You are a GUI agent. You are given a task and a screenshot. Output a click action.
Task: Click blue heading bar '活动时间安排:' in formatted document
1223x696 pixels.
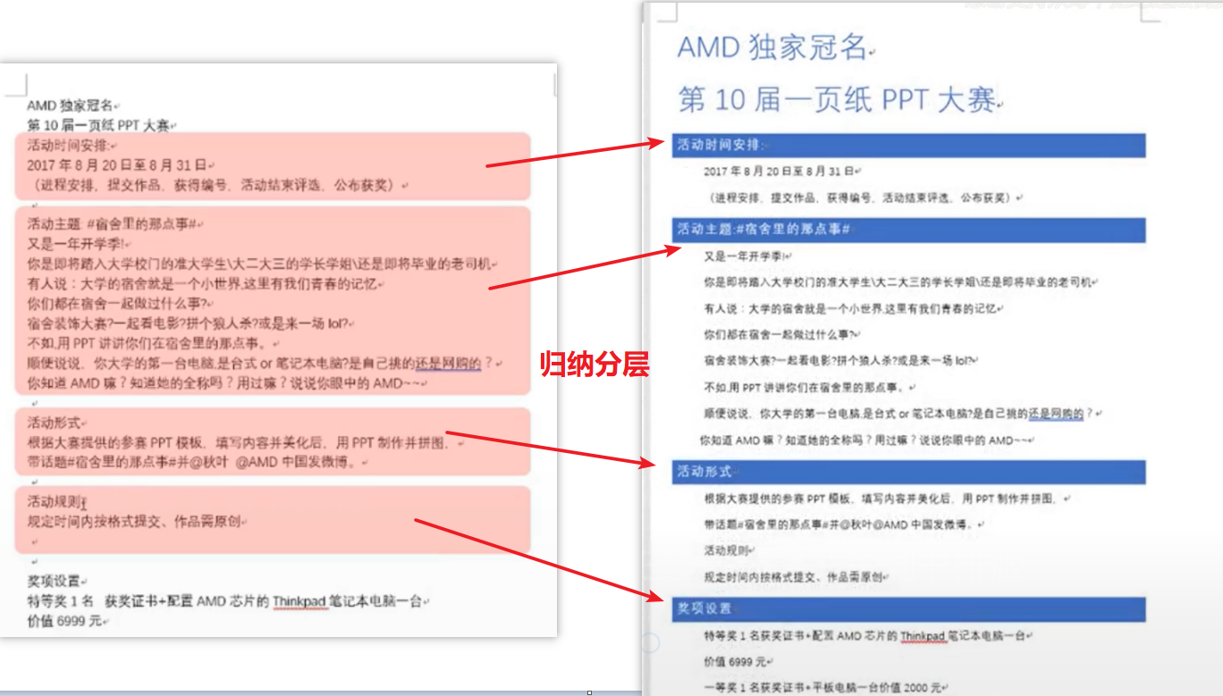(x=908, y=145)
